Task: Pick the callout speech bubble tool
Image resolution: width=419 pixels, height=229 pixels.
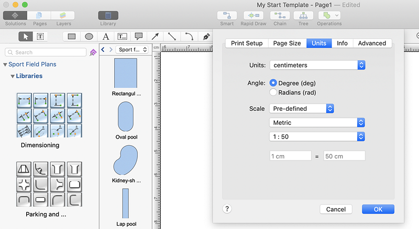Action: (139, 37)
